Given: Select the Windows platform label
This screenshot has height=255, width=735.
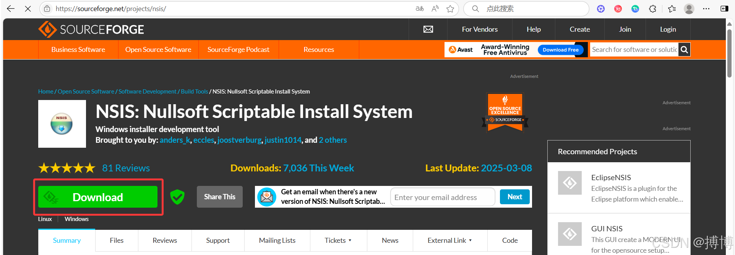Looking at the screenshot, I should click(x=76, y=219).
